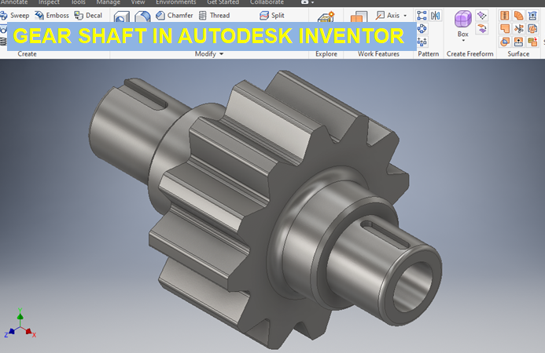Select the Patch surface tool
Screen dimensions: 545x353
(505, 28)
